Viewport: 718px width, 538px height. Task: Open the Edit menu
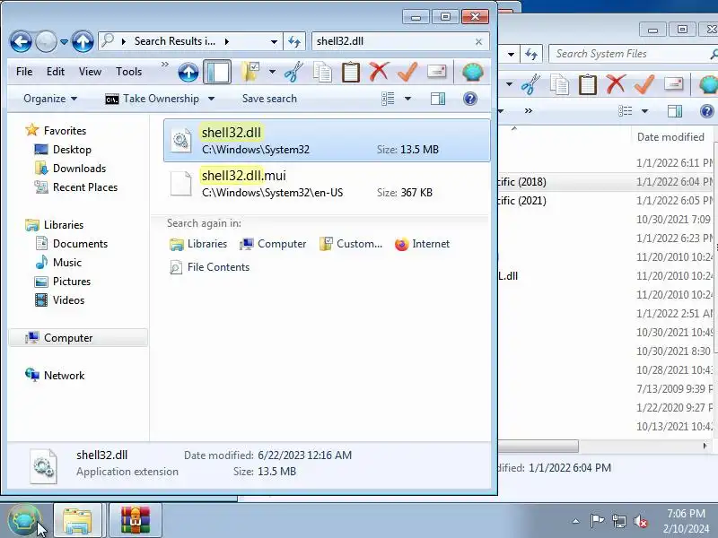pos(56,72)
